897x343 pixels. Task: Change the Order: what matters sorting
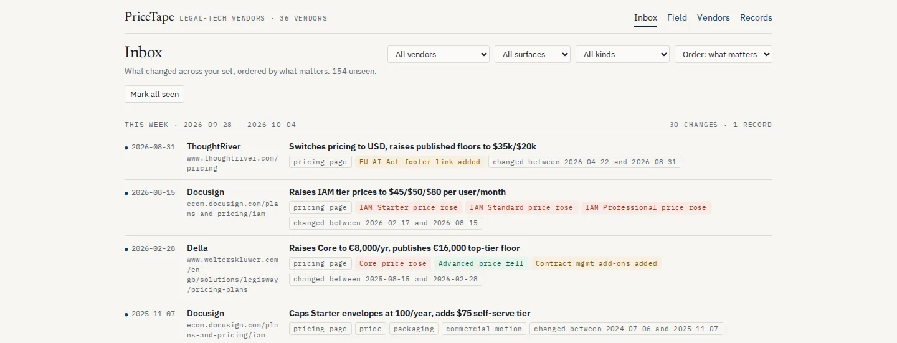pyautogui.click(x=723, y=54)
